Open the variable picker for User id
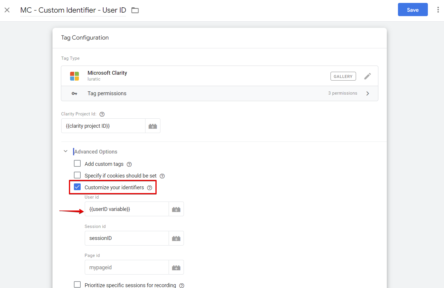Viewport: 444px width, 288px height. coord(176,209)
